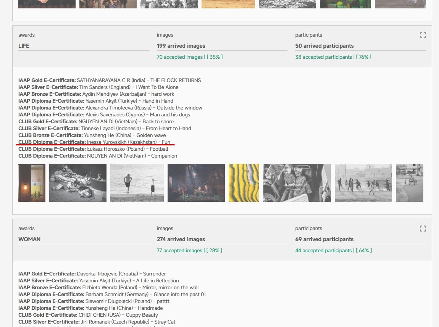
Task: Open the dark interior room thumbnail
Action: pos(196,183)
